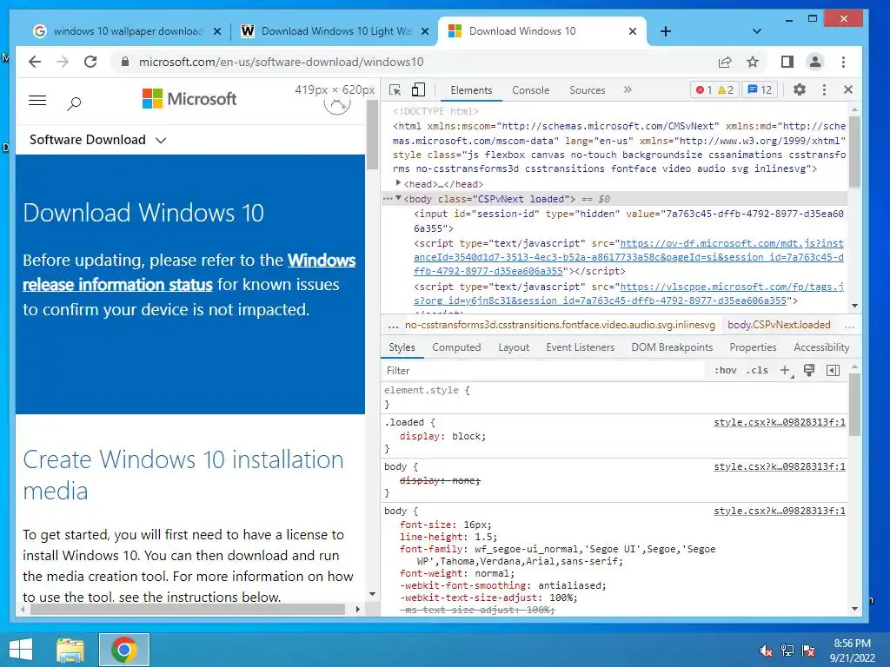Toggle the :hov element state pane
The width and height of the screenshot is (890, 667).
pyautogui.click(x=725, y=370)
